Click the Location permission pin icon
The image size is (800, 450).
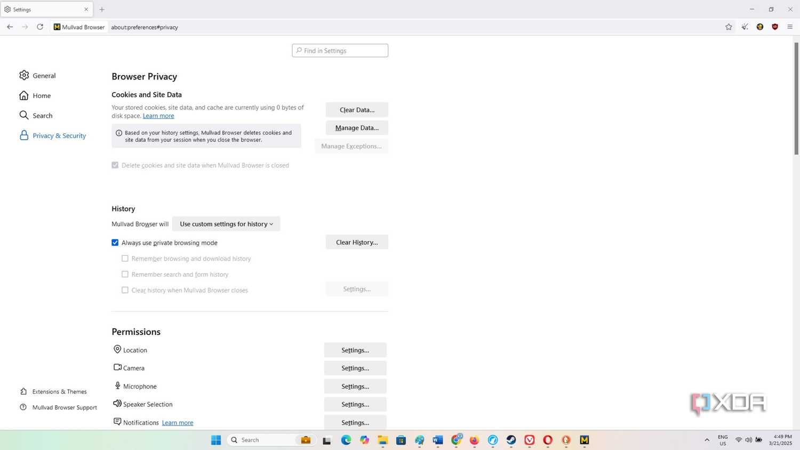pyautogui.click(x=117, y=349)
